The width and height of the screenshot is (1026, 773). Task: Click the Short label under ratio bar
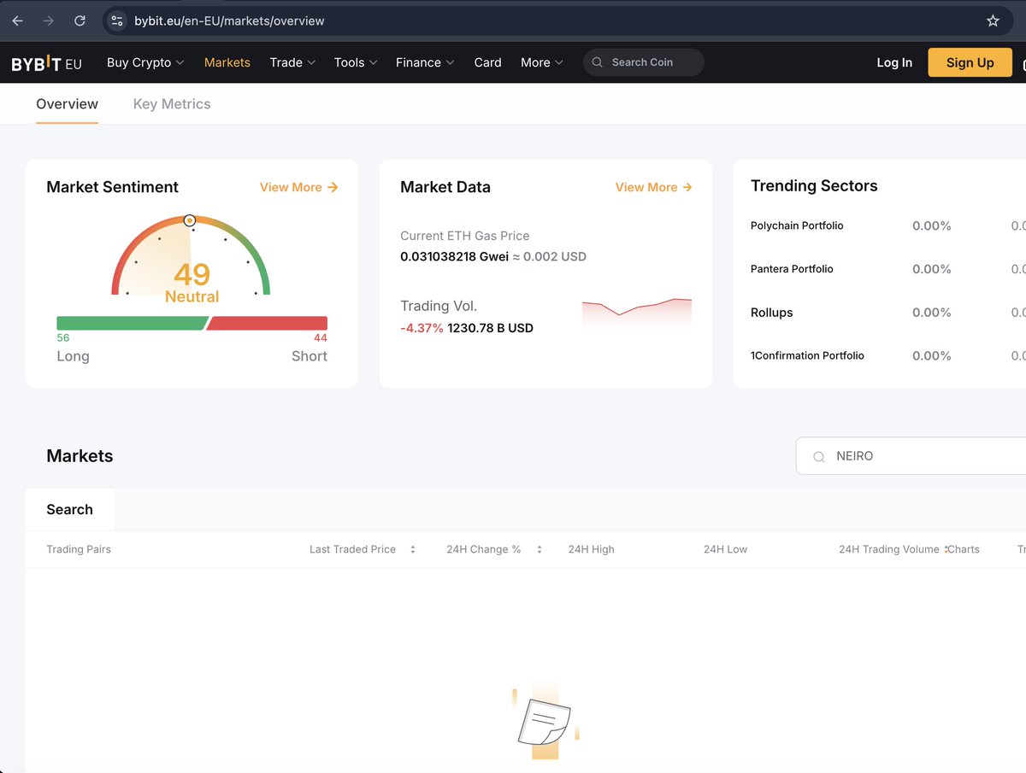pyautogui.click(x=310, y=356)
